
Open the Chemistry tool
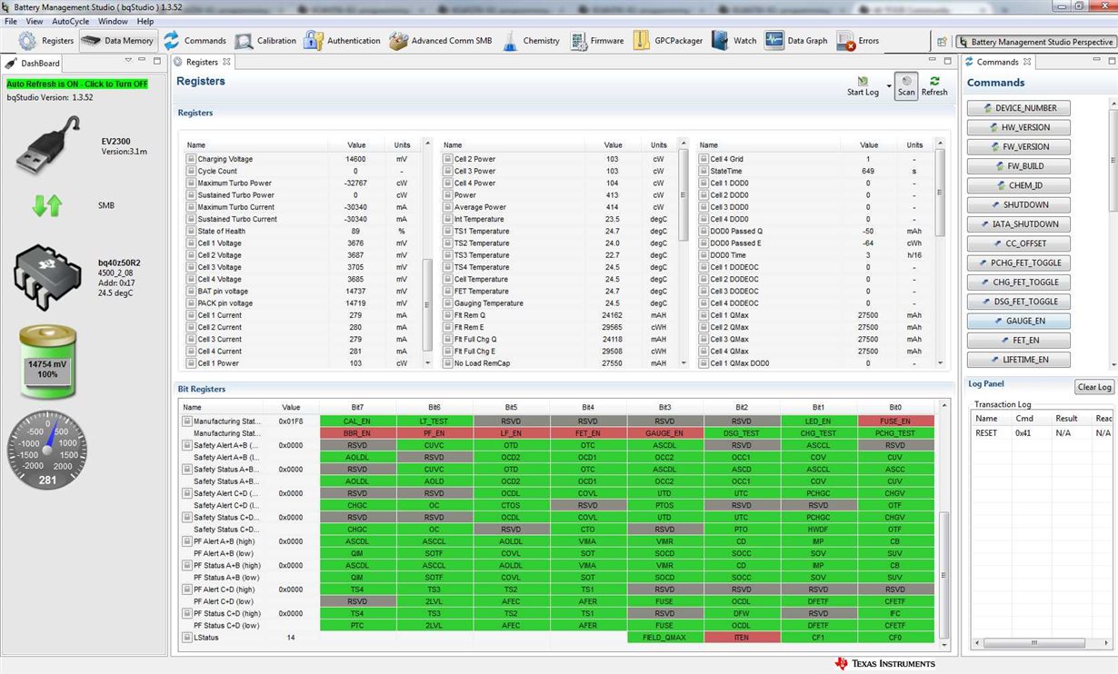[530, 41]
